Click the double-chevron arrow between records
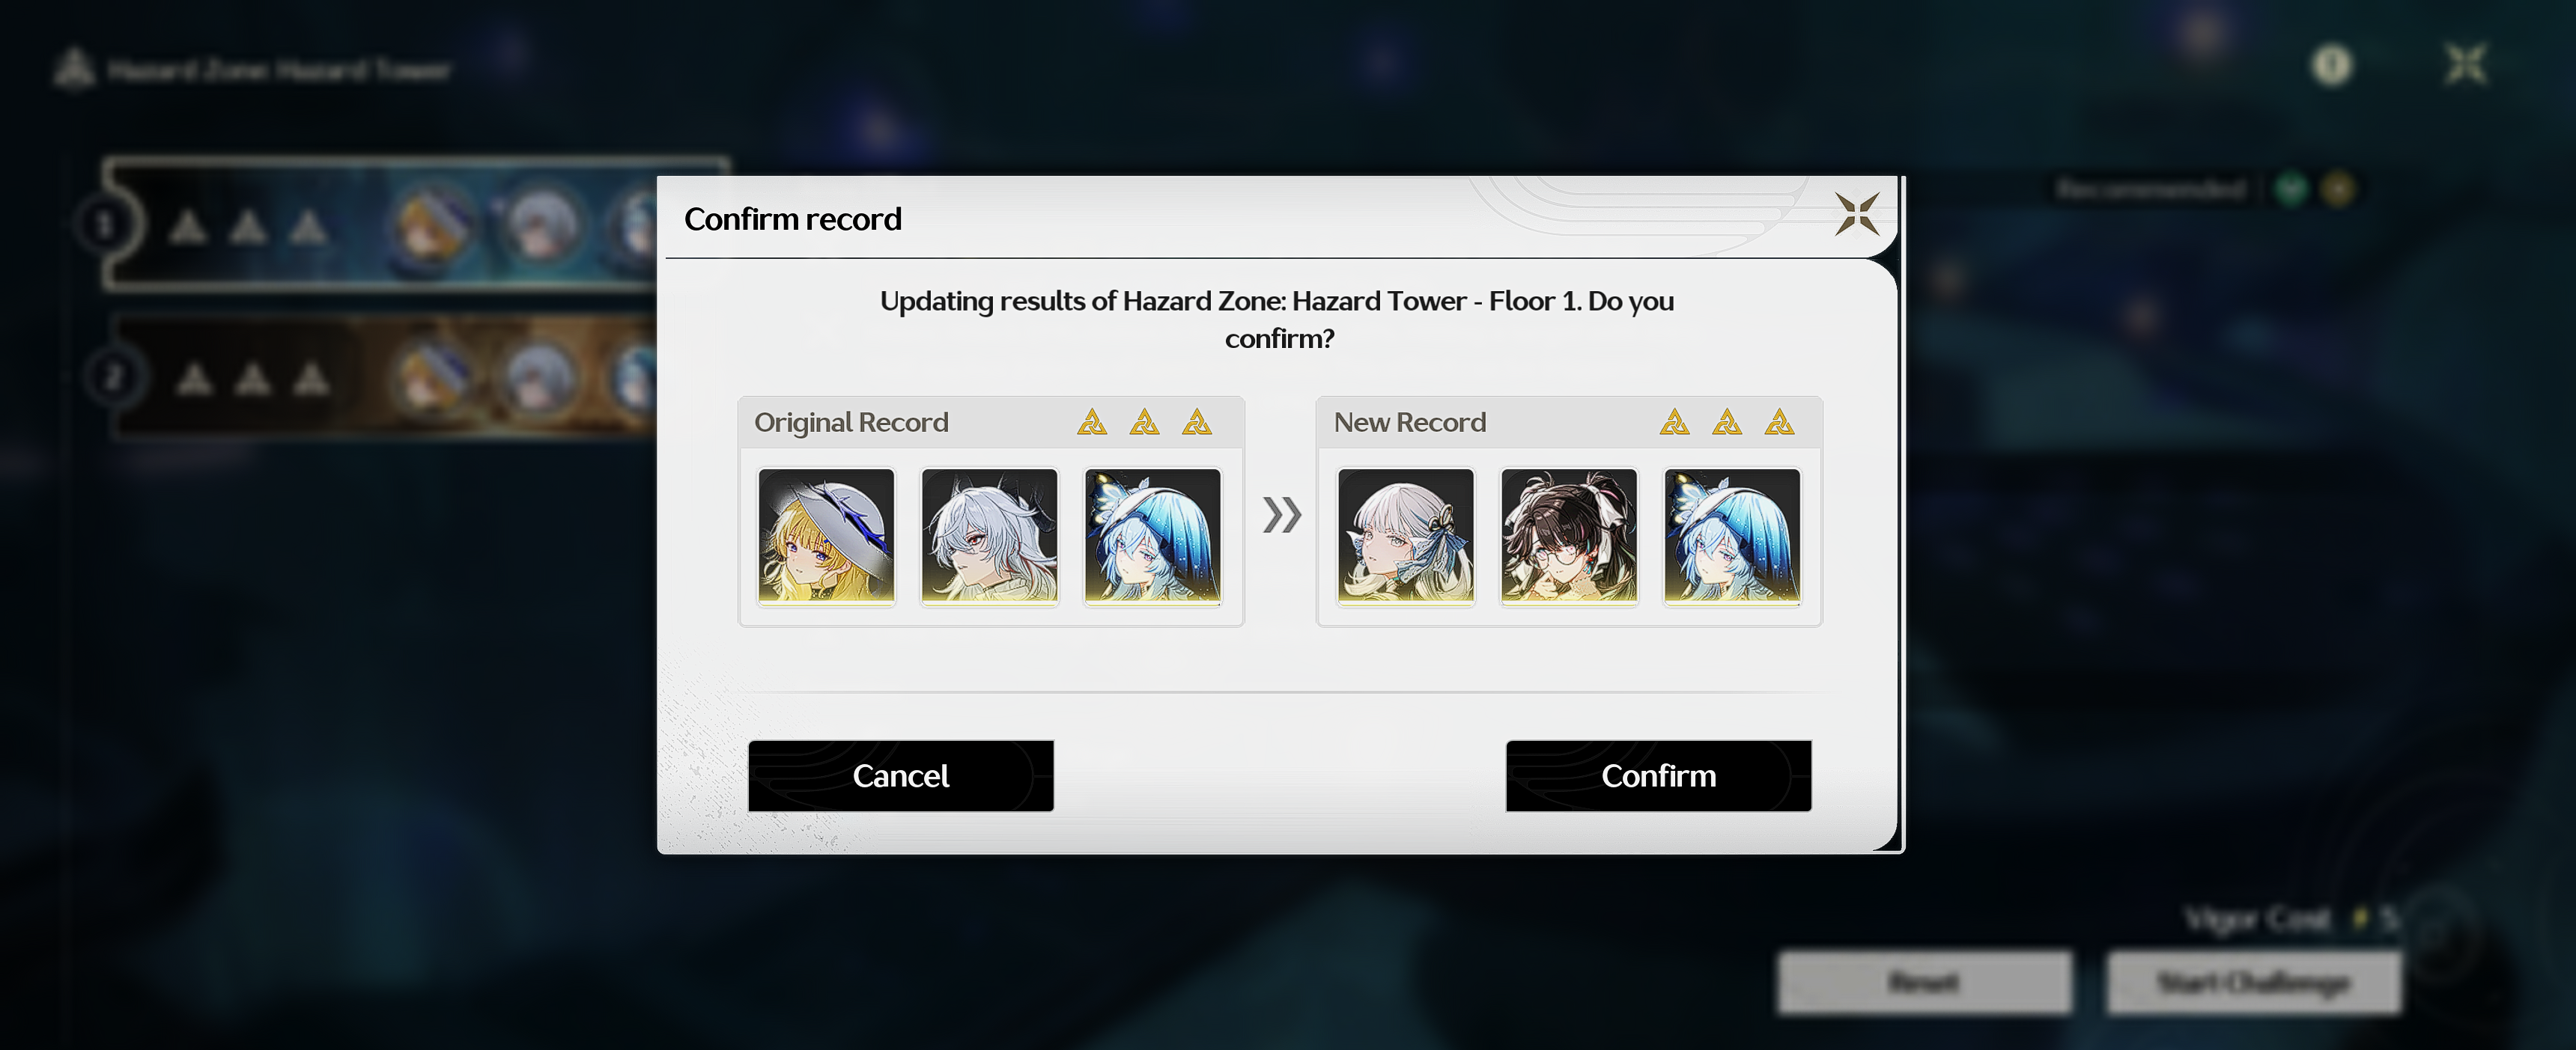The width and height of the screenshot is (2576, 1050). (x=1281, y=514)
